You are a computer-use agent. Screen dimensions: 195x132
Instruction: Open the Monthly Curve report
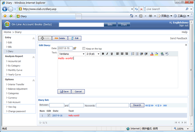point(15,70)
